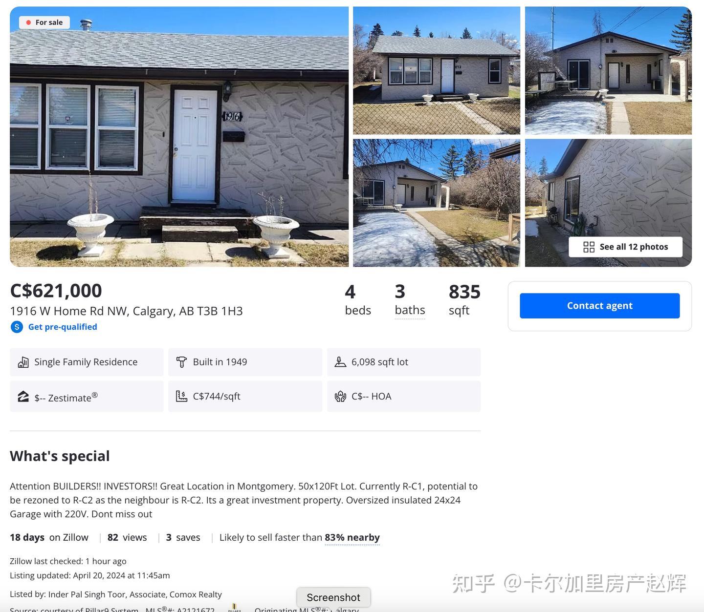704x612 pixels.
Task: Open the snowy backyard pathway photo
Action: click(437, 203)
